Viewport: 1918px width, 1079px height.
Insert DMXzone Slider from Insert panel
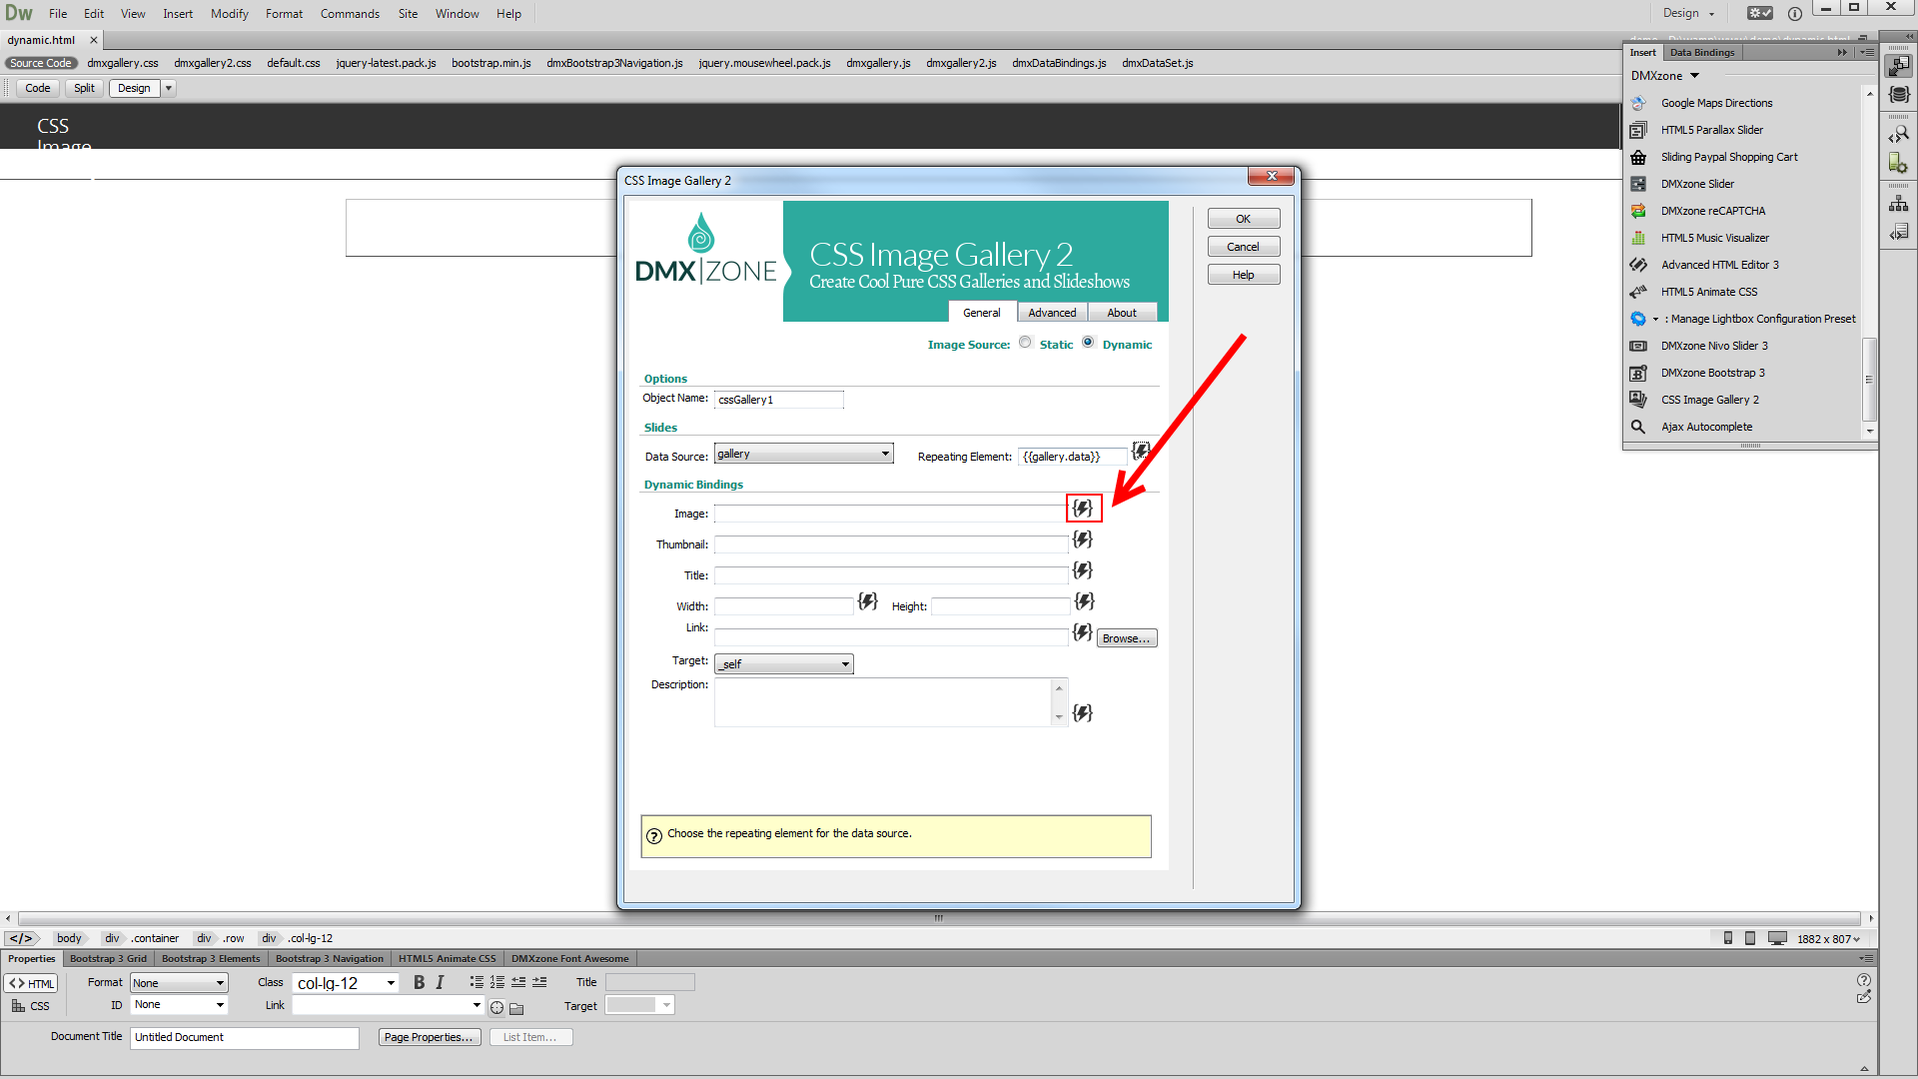1697,184
